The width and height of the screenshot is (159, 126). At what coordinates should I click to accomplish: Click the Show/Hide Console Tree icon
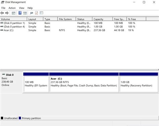(x=13, y=13)
